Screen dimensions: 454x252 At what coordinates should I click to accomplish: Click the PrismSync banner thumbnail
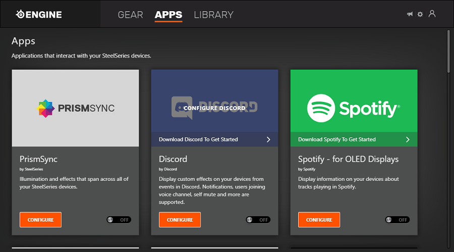click(75, 108)
